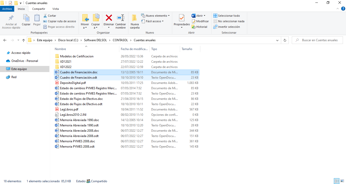
Task: Select Acceso rápido in sidebar
Action: pyautogui.click(x=21, y=53)
